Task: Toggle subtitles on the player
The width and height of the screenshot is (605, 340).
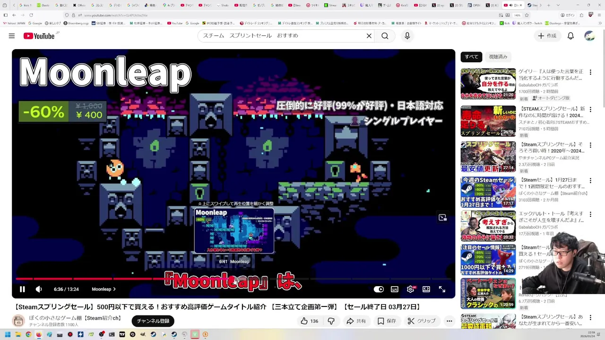Action: click(395, 289)
